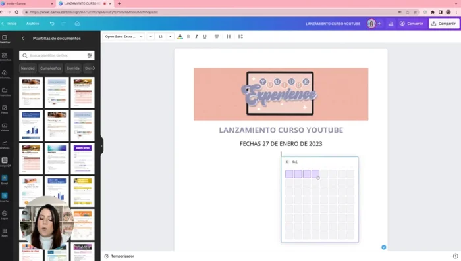Screen dimensions: 461x261
Task: Open line spacing options
Action: coord(240,37)
